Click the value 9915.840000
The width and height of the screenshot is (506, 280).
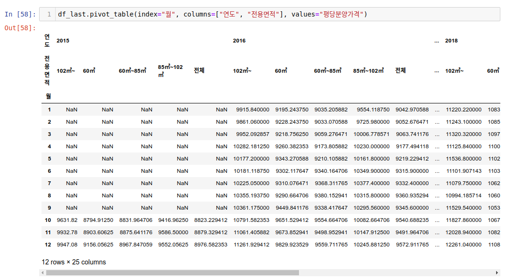[x=253, y=110]
